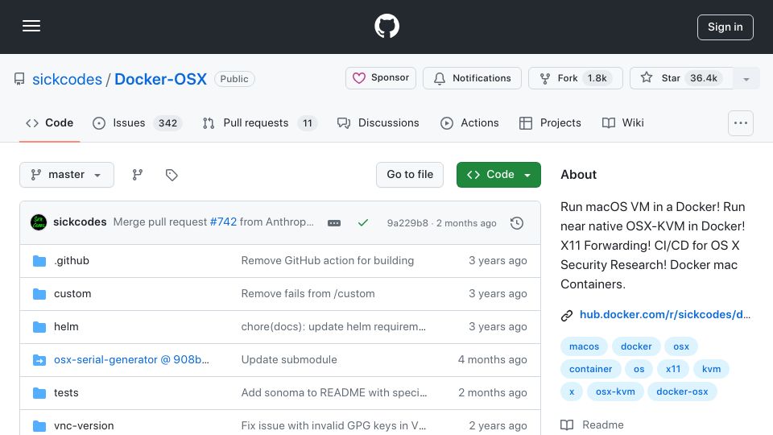Screen dimensions: 773x435
Task: Open sickcodes avatar on latest commit
Action: click(39, 222)
